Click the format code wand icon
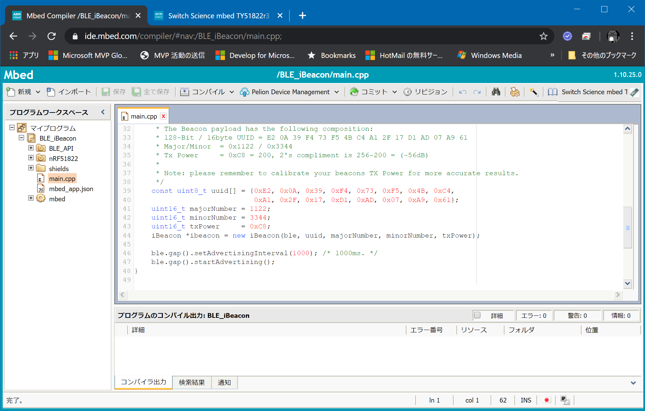This screenshot has height=411, width=645. click(534, 92)
